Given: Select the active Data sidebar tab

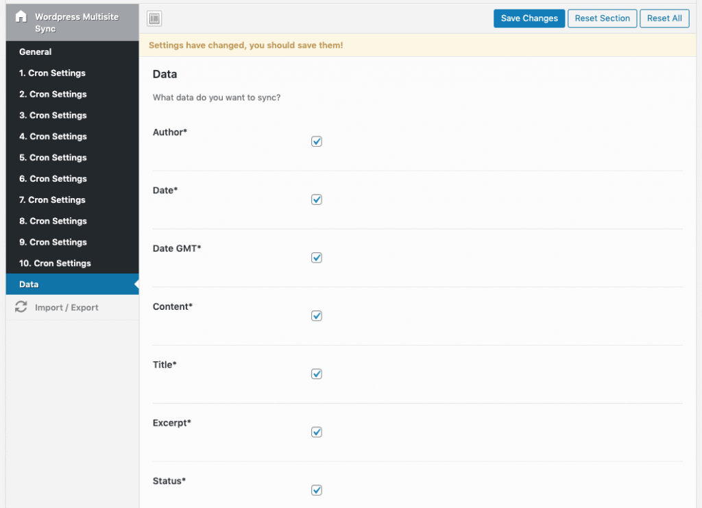Looking at the screenshot, I should [x=29, y=285].
